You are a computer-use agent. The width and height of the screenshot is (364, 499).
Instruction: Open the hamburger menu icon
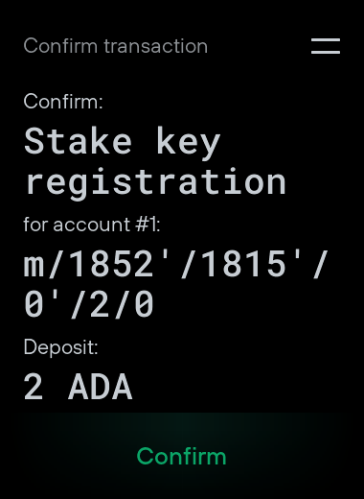(326, 46)
